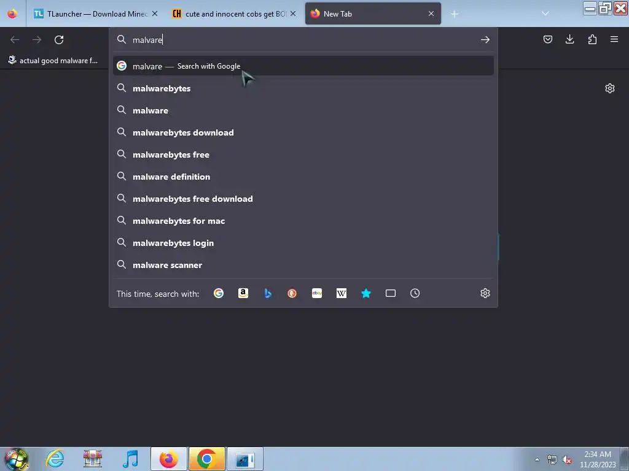629x471 pixels.
Task: Close the TLauncher tab
Action: [155, 13]
